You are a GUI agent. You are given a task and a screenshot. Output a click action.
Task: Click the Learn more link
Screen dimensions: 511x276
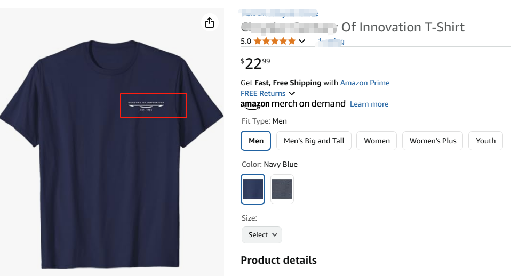click(369, 104)
